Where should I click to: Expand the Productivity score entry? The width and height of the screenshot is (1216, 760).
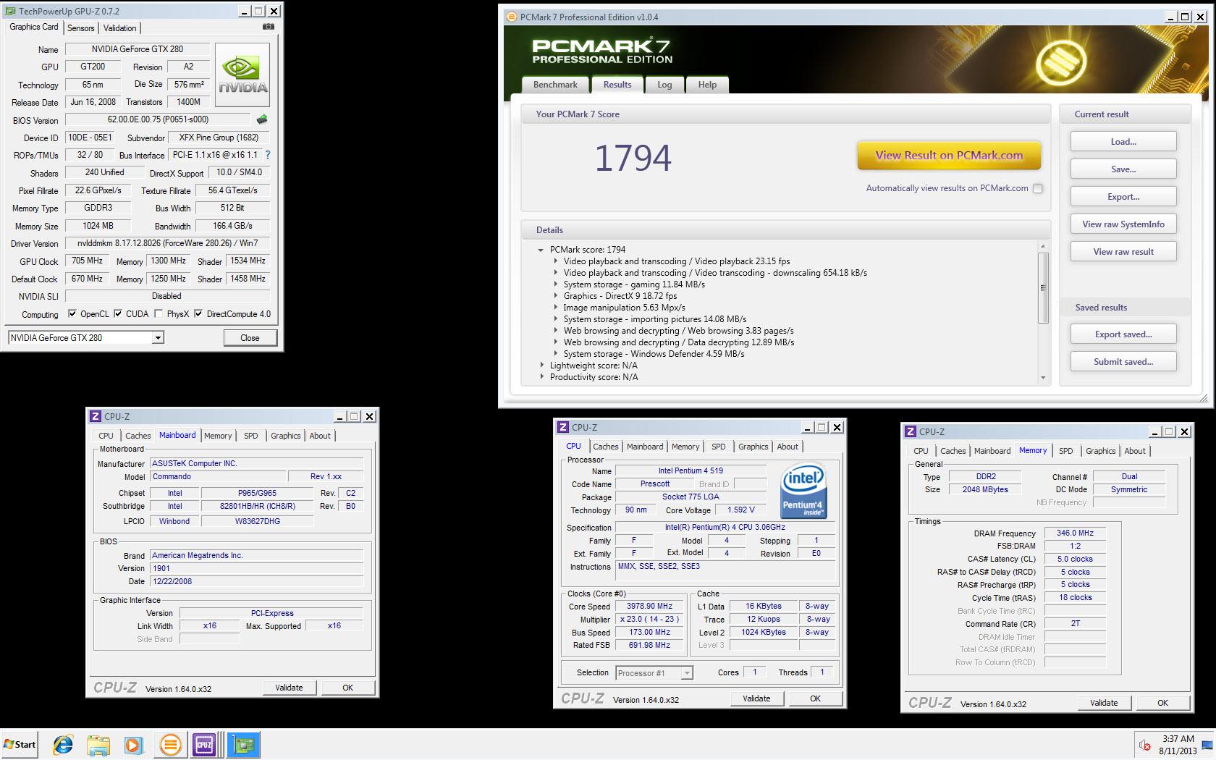(x=541, y=377)
